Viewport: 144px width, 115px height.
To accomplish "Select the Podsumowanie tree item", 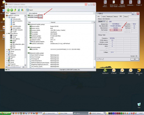I will 16,19.
